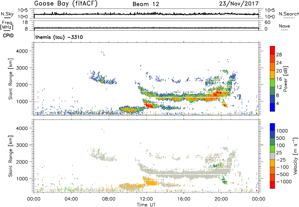Click the "12:00" time tick label
The height and width of the screenshot is (207, 299).
click(x=146, y=199)
